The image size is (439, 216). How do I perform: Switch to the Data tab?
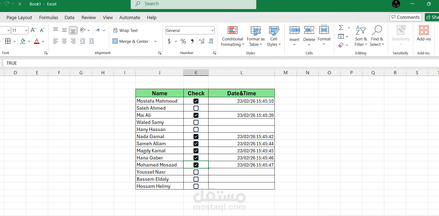pos(70,17)
